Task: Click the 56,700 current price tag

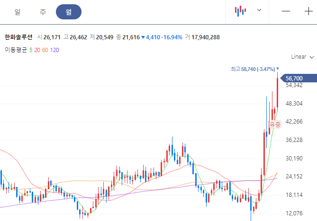Action: click(299, 78)
